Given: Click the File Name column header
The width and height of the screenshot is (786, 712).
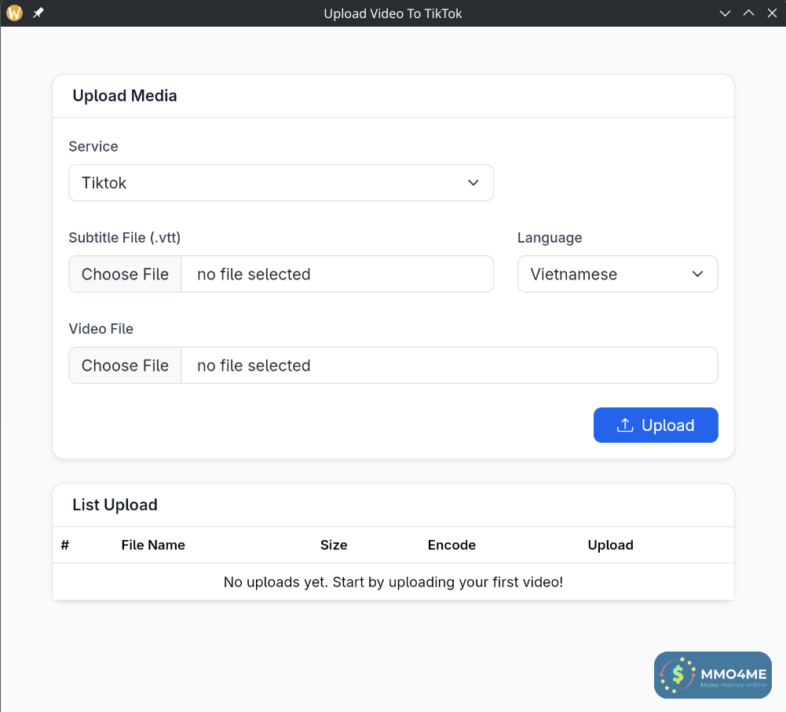Looking at the screenshot, I should 153,545.
